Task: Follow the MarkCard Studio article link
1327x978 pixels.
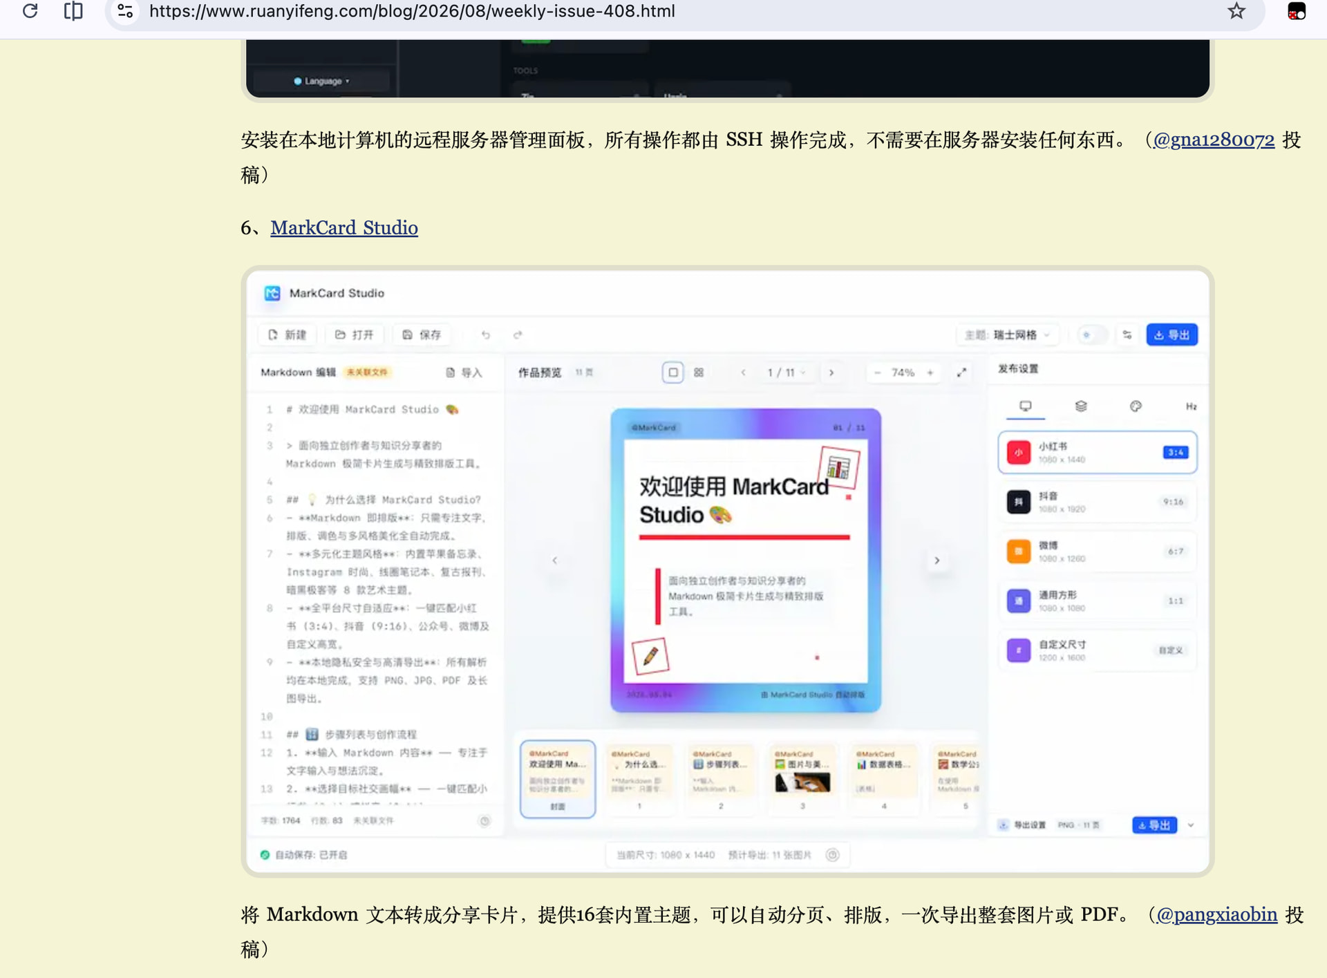Action: (x=344, y=227)
